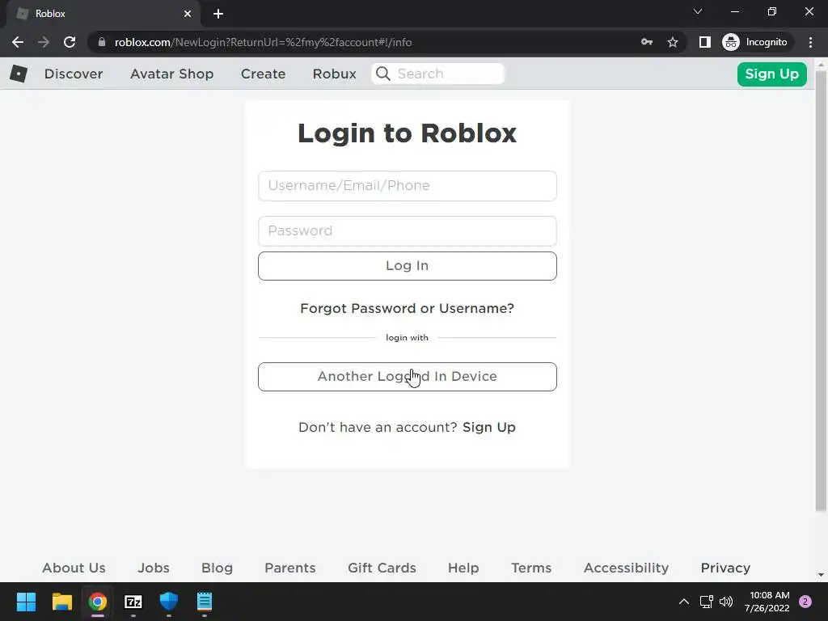Open the clock and date flyout
Screen dimensions: 828x621
click(767, 602)
